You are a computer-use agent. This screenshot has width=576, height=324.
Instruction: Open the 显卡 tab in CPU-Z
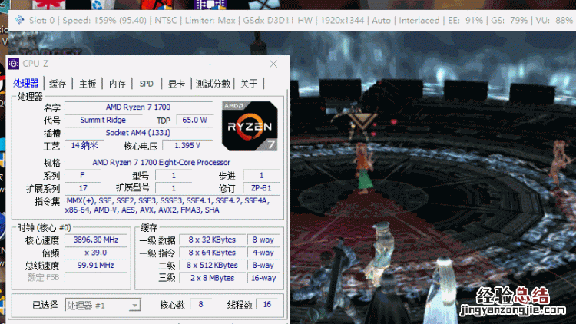coord(177,84)
